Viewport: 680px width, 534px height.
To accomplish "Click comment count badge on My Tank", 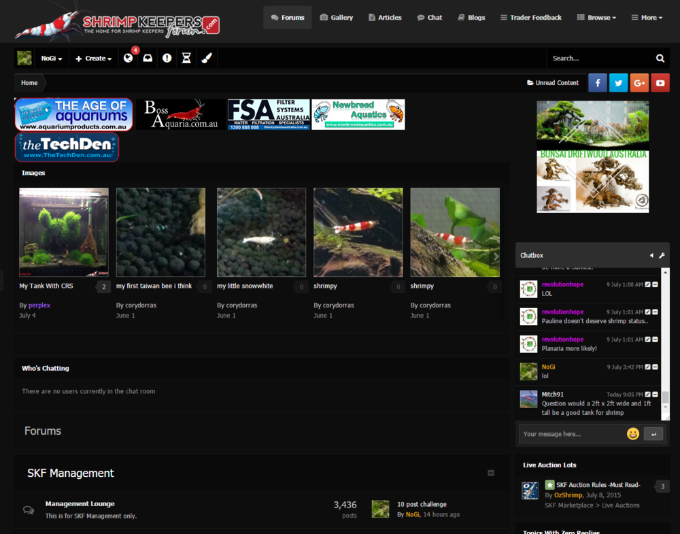I will [103, 287].
